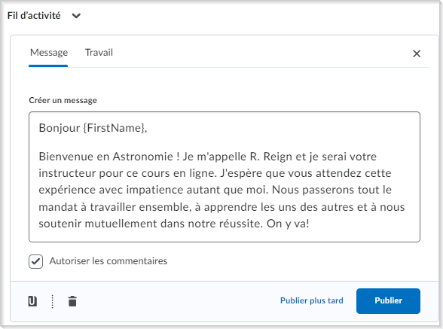Click the word Astronomie in the message

[143, 157]
